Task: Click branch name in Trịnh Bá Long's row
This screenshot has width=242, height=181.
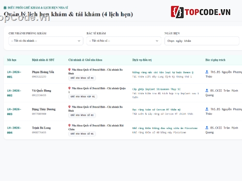Action: point(96,127)
